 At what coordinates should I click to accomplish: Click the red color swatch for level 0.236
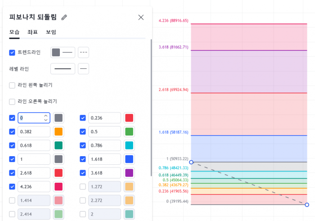[x=129, y=118]
